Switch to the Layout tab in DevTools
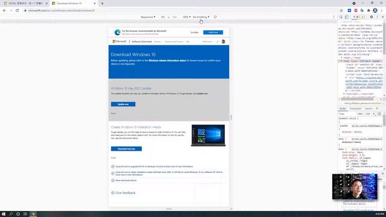The image size is (386, 217). click(369, 108)
